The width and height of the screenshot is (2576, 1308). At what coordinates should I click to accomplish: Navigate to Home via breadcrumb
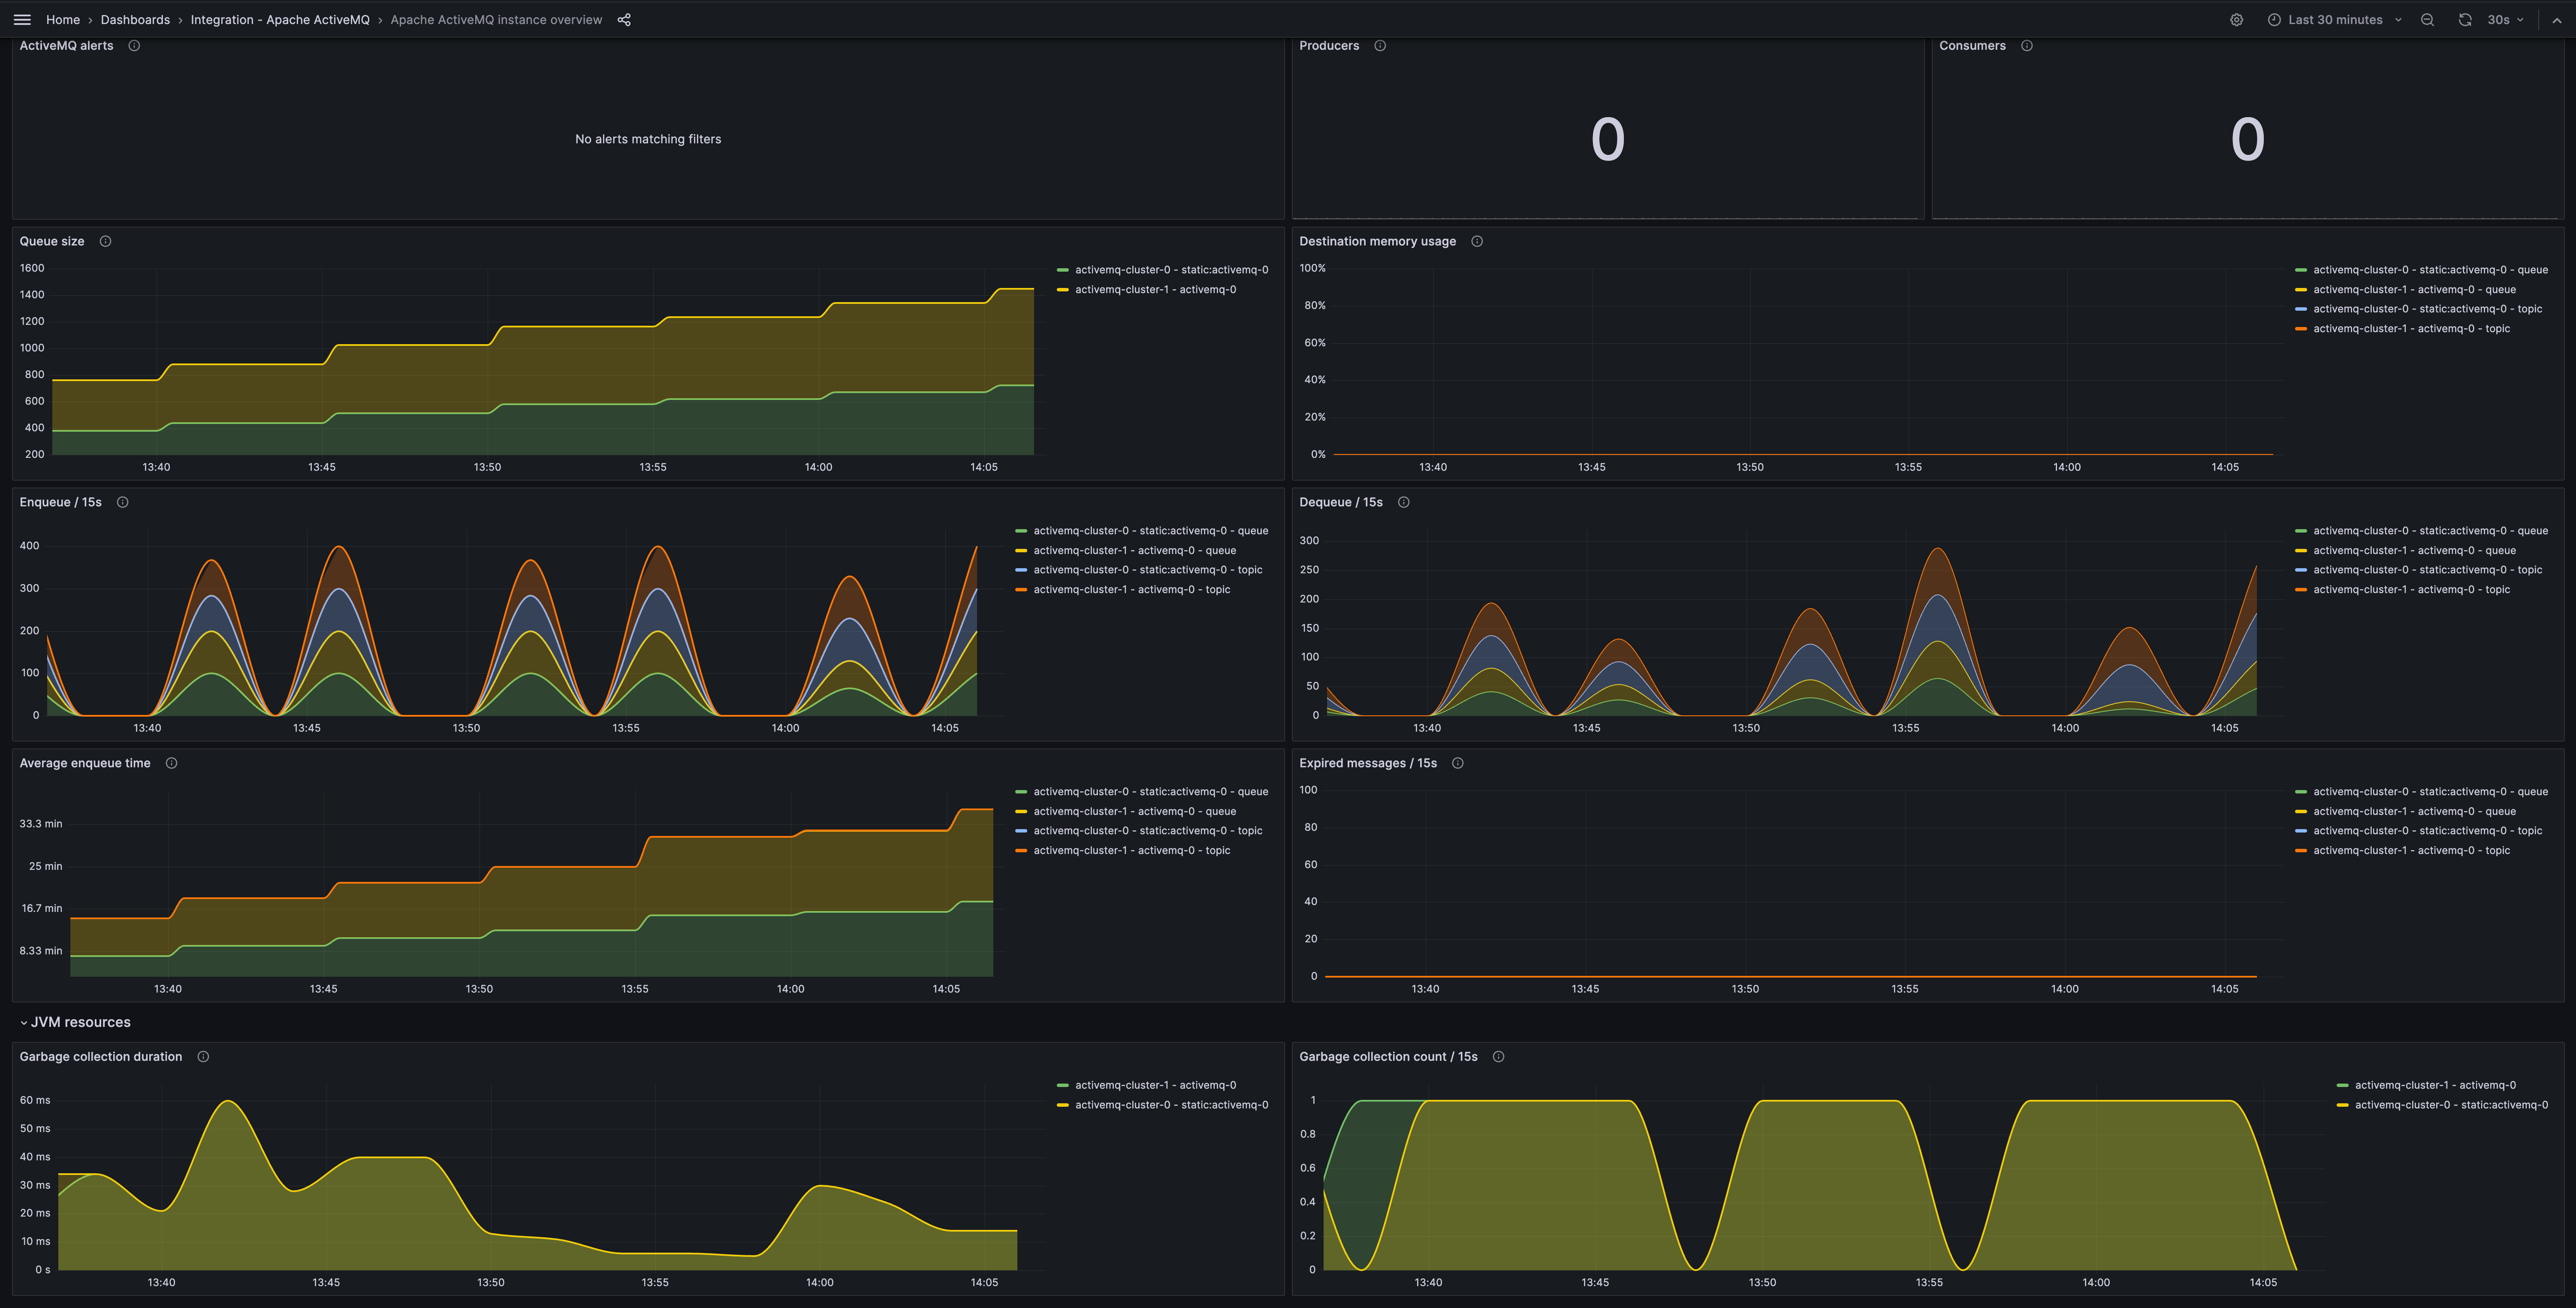pyautogui.click(x=62, y=19)
